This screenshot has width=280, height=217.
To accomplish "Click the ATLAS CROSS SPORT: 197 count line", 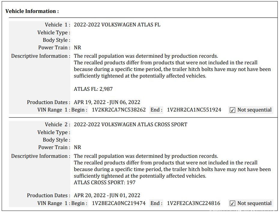I will click(x=105, y=182).
